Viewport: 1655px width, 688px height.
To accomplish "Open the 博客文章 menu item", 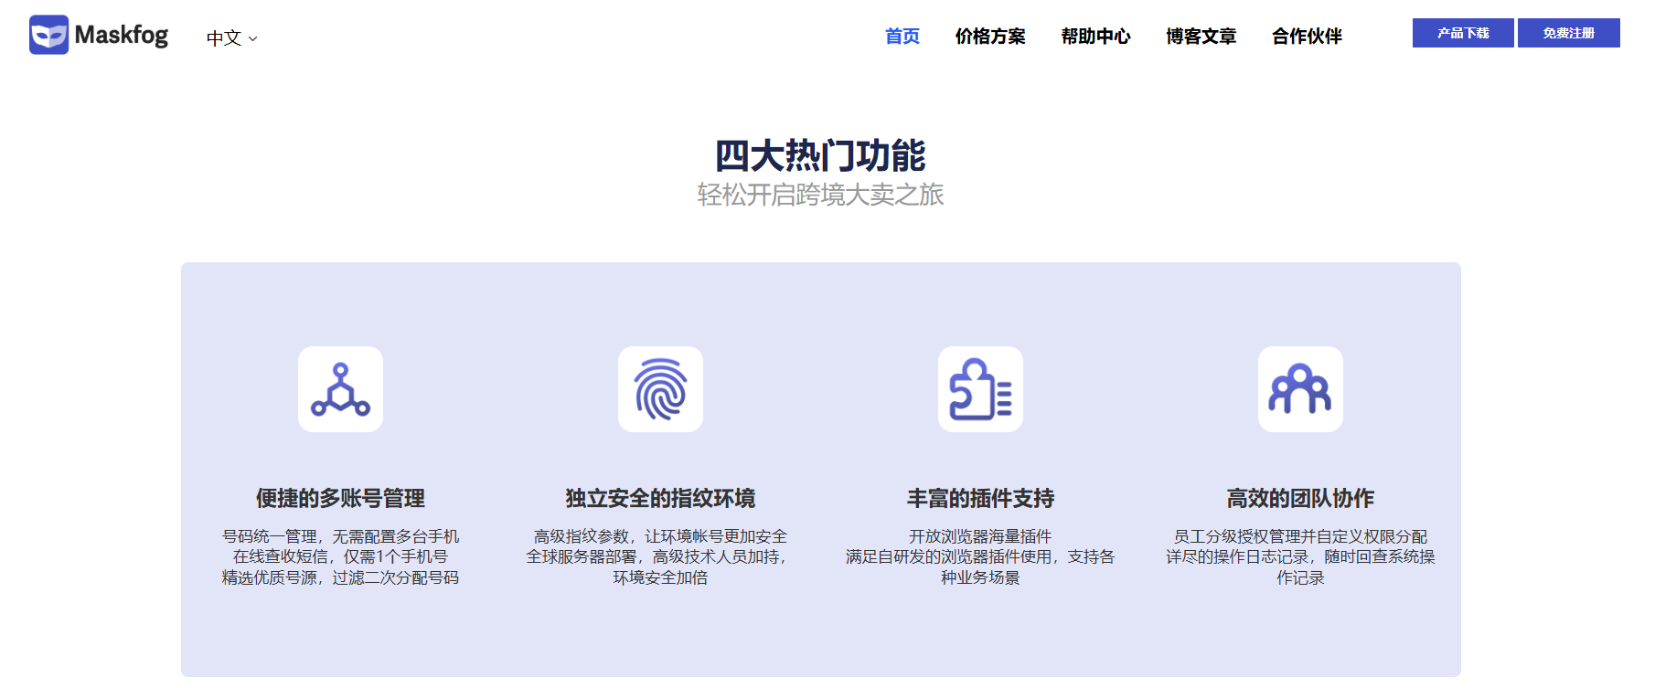I will click(1201, 37).
